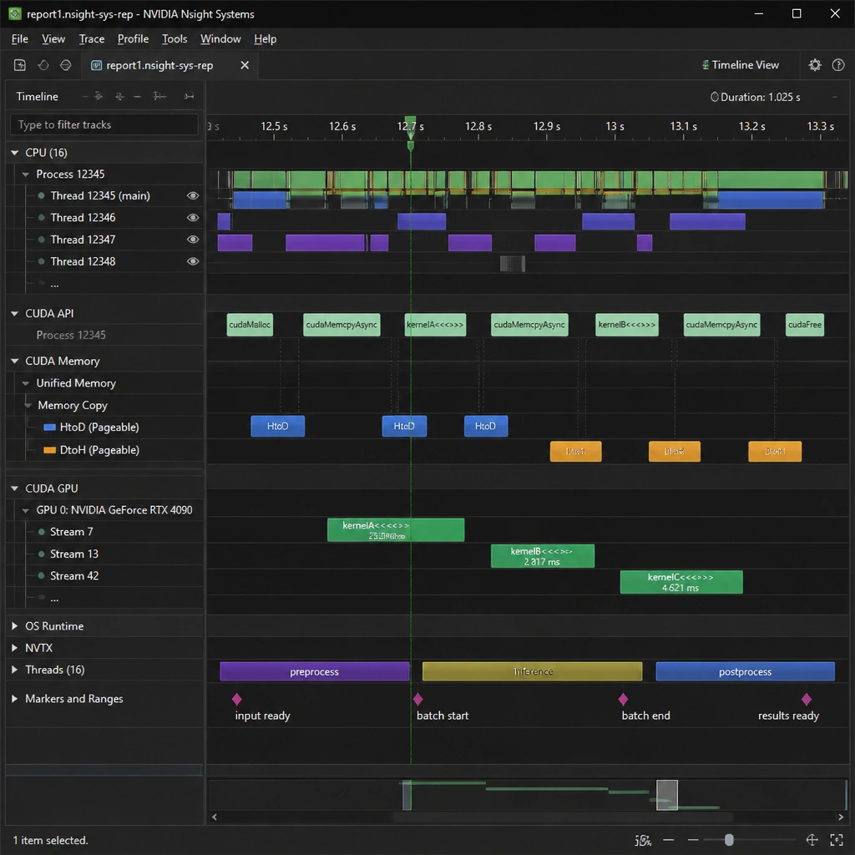Screen dimensions: 855x855
Task: Select the preprocess NVTX range
Action: 314,671
